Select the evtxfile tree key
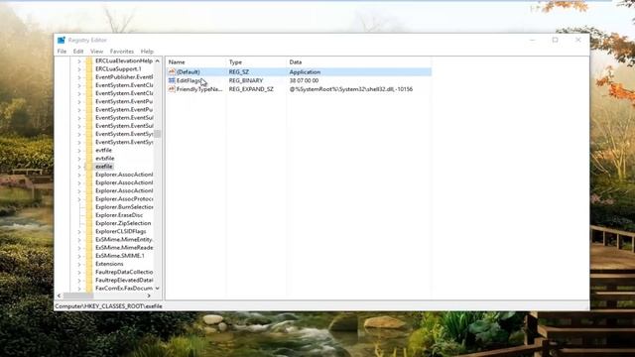This screenshot has height=357, width=635. pos(105,159)
